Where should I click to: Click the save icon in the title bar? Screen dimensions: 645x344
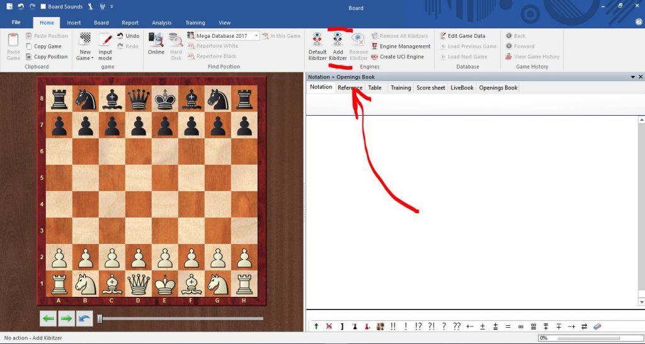point(9,6)
